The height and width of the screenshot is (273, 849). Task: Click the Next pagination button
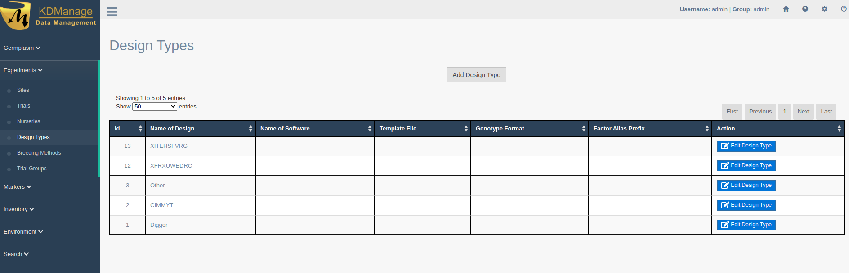(803, 112)
